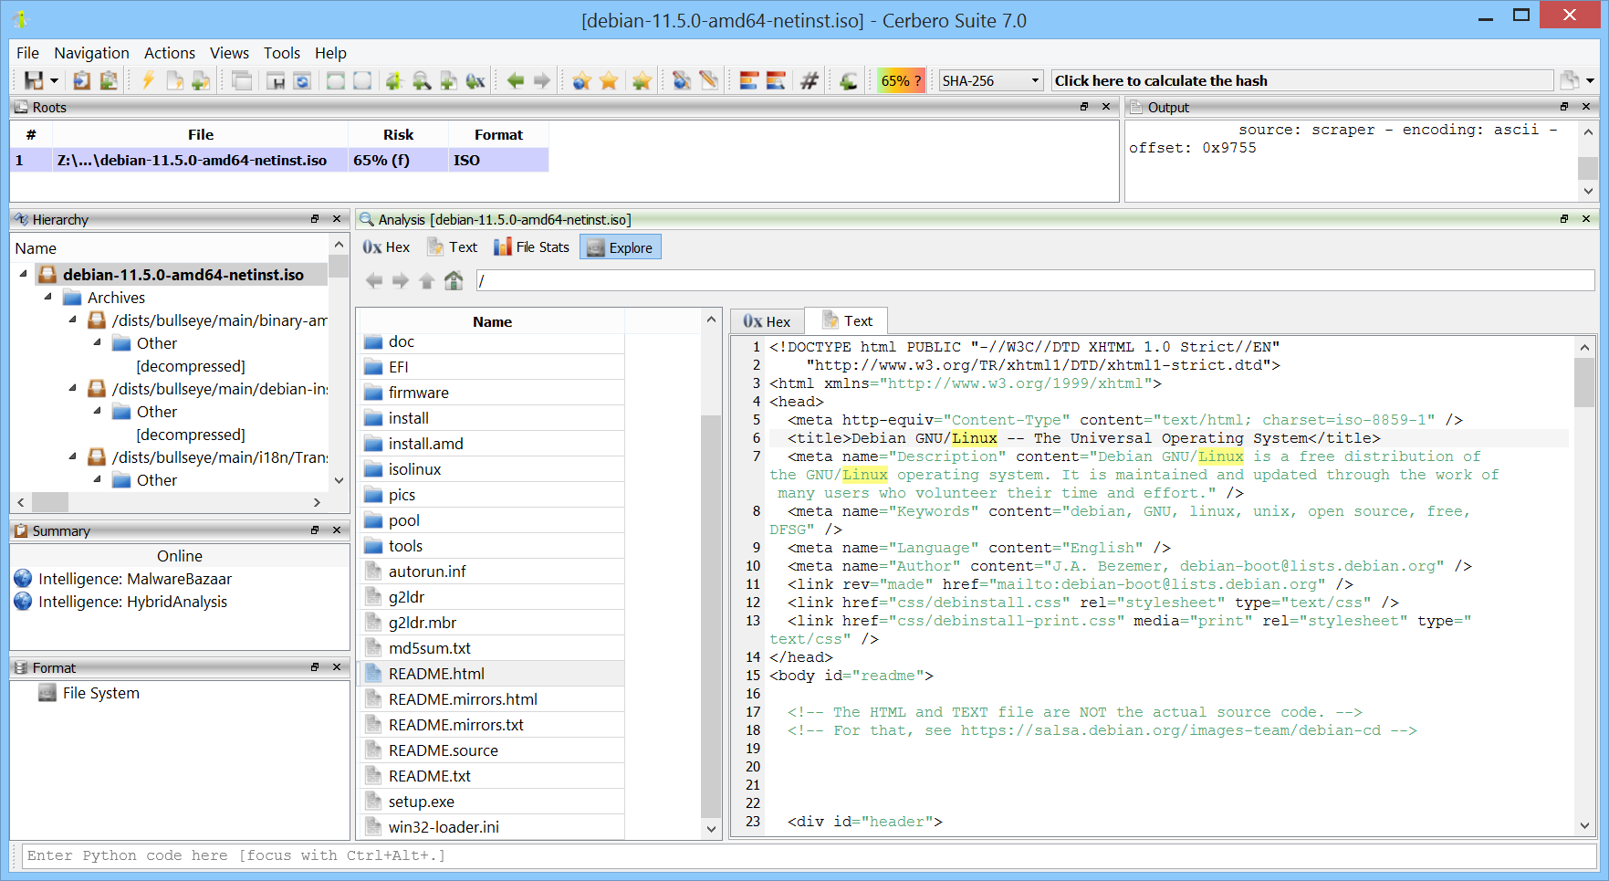Screen dimensions: 1609x881
Task: Click the file list scrollbar down arrow
Action: [711, 829]
